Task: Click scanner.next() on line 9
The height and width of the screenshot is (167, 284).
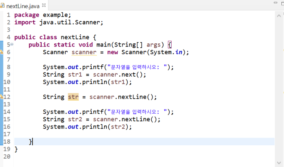Action: tap(118, 75)
